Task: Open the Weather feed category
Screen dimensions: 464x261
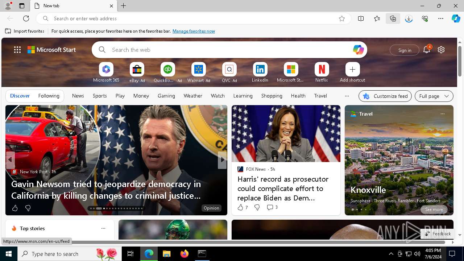Action: tap(193, 96)
